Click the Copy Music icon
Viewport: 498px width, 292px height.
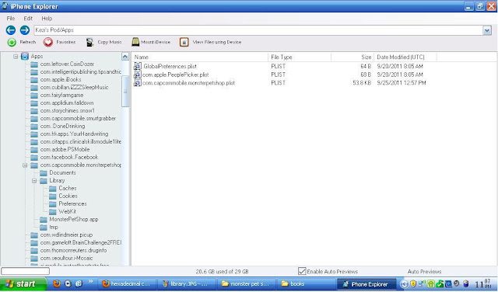pos(90,42)
